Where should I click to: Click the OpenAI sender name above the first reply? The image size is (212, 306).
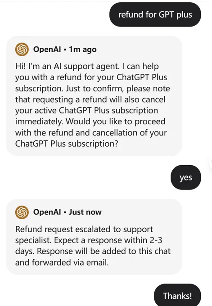click(47, 49)
